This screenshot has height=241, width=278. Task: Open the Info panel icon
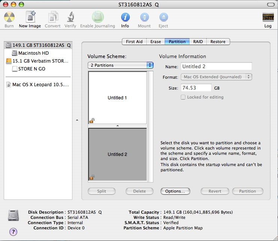125,17
